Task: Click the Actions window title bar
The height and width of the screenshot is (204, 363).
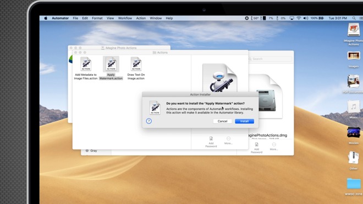Action: 160,53
